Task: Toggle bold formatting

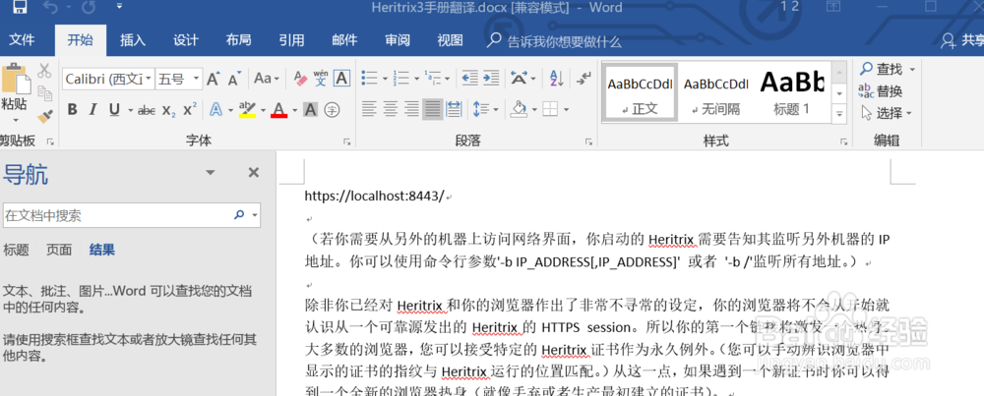Action: 72,110
